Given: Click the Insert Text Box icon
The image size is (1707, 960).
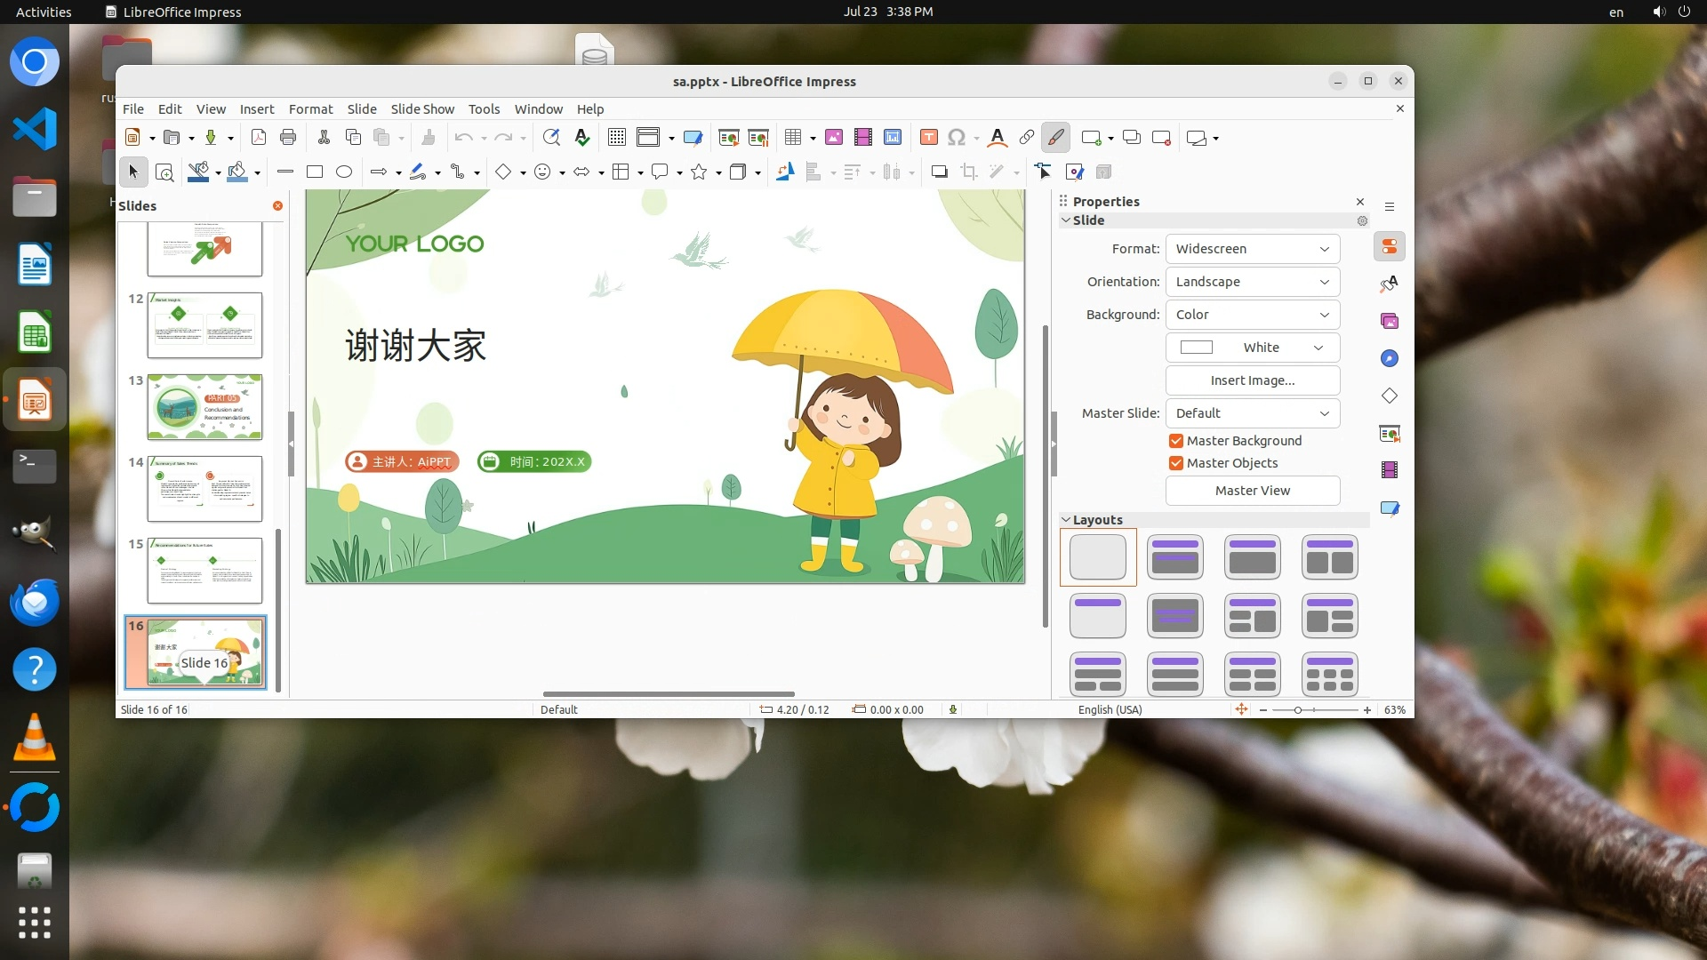Looking at the screenshot, I should click(928, 137).
